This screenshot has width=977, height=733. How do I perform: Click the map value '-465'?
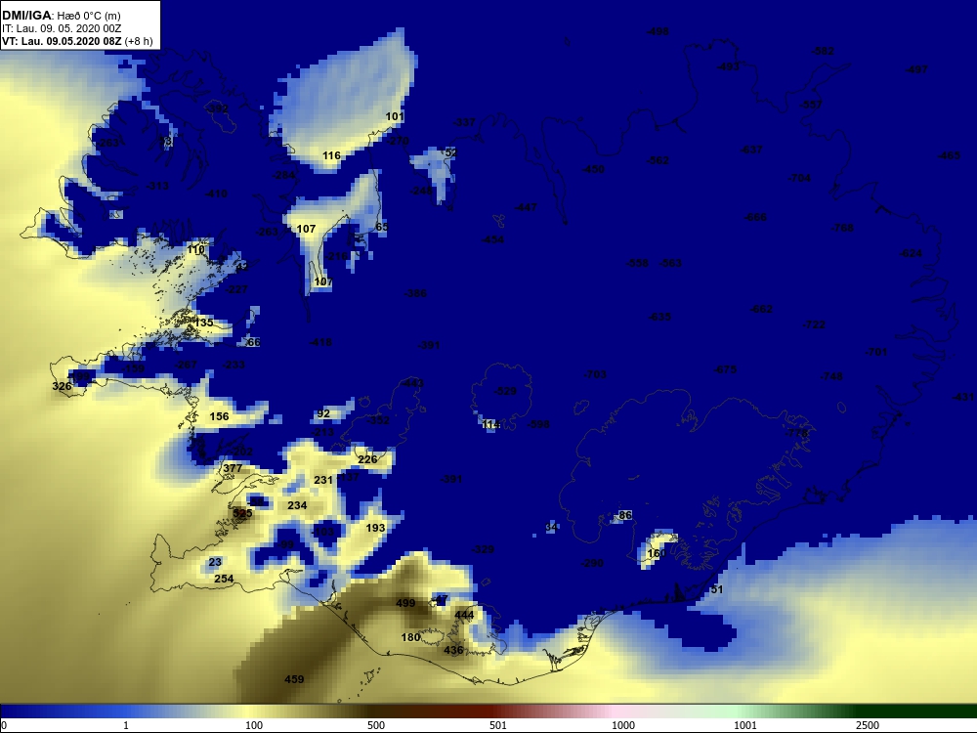tap(949, 155)
